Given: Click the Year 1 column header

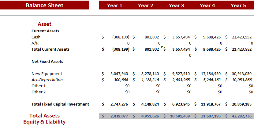Looking at the screenshot, I should [114, 5].
